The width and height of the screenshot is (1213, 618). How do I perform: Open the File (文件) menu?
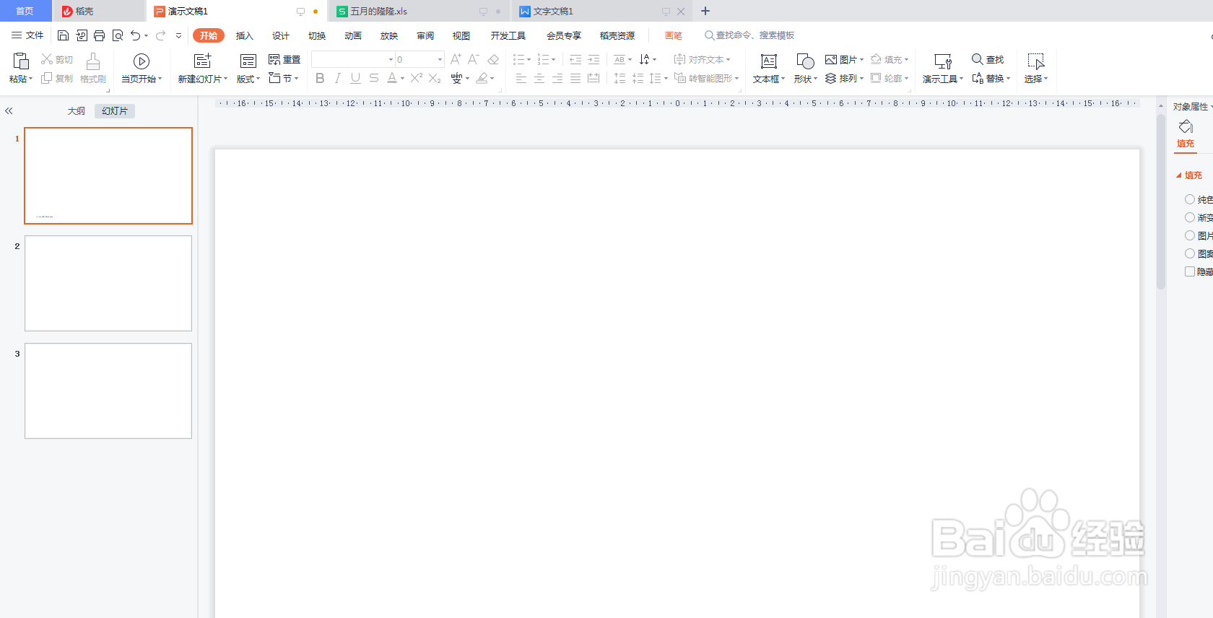point(27,35)
